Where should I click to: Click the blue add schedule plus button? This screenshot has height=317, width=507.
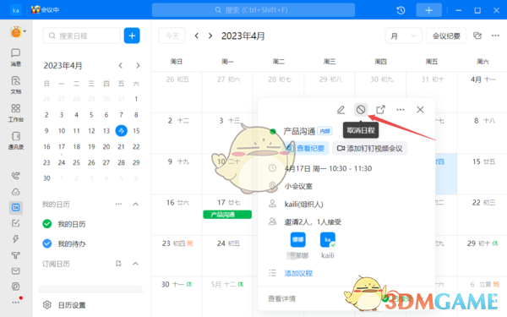pyautogui.click(x=132, y=36)
